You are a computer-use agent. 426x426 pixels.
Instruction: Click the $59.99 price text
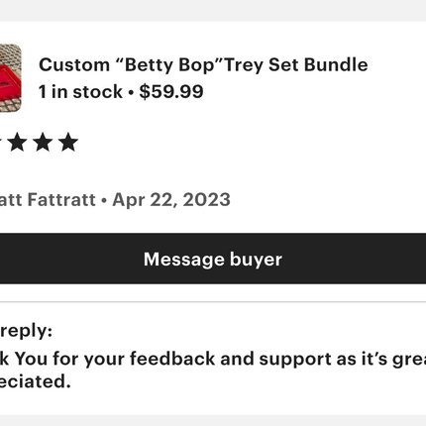171,91
